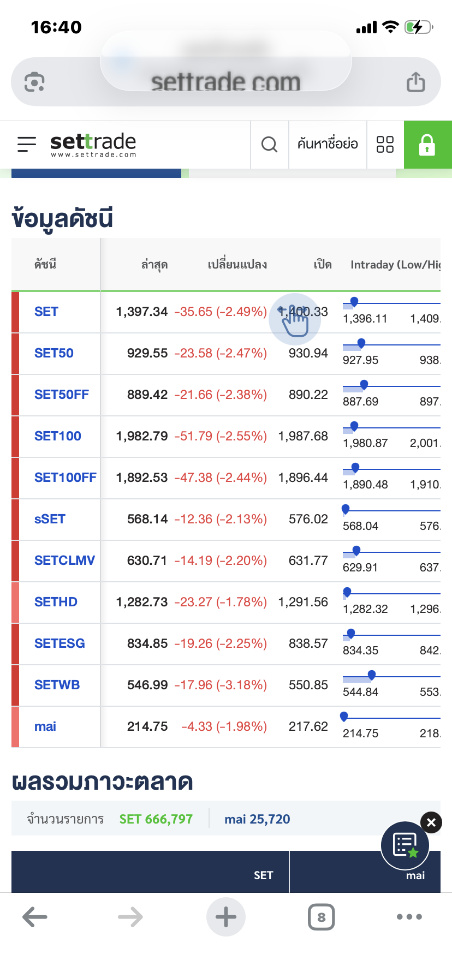Open the SETWB index link

click(57, 685)
